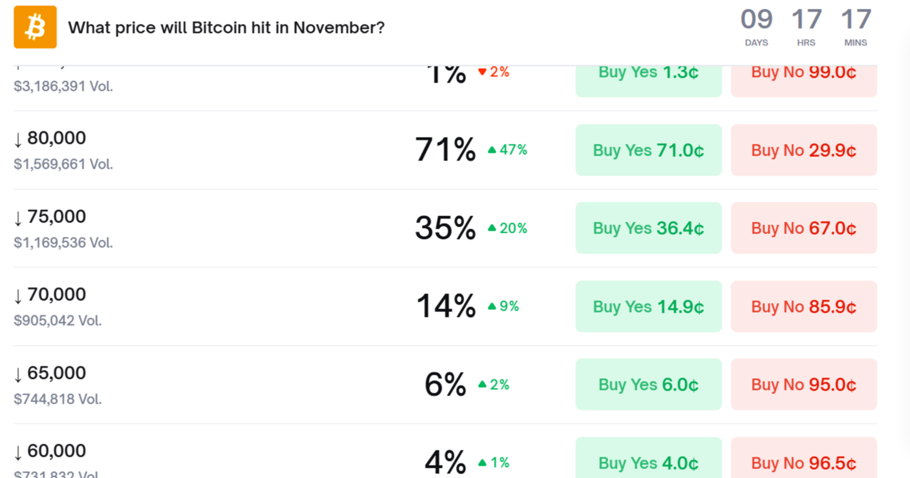910x478 pixels.
Task: Click Buy Yes 71.0¢ on the 80,000 row
Action: [x=648, y=150]
